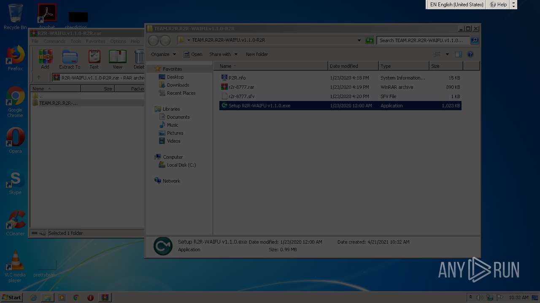This screenshot has height=303, width=540.
Task: Select Downloads in Explorer sidebar
Action: 178,85
